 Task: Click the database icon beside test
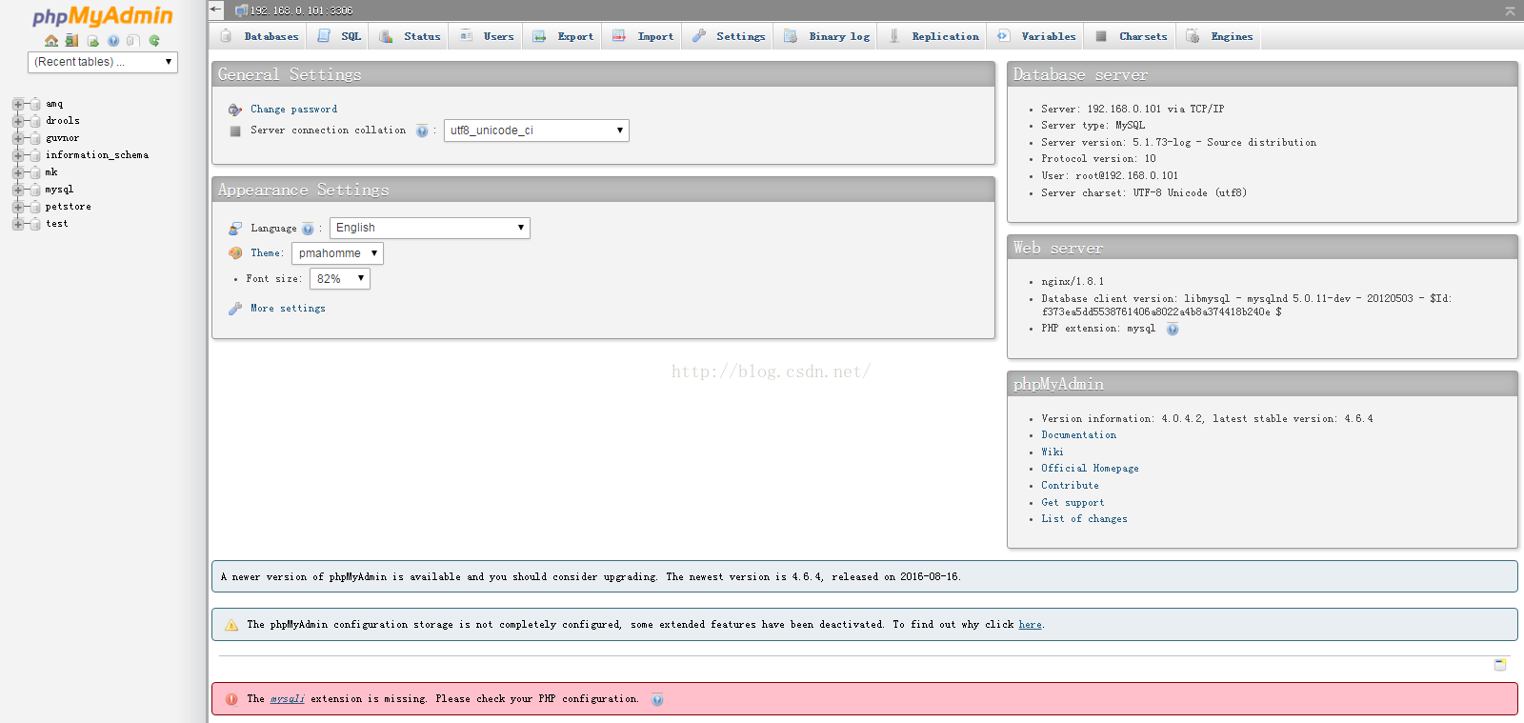[x=35, y=224]
